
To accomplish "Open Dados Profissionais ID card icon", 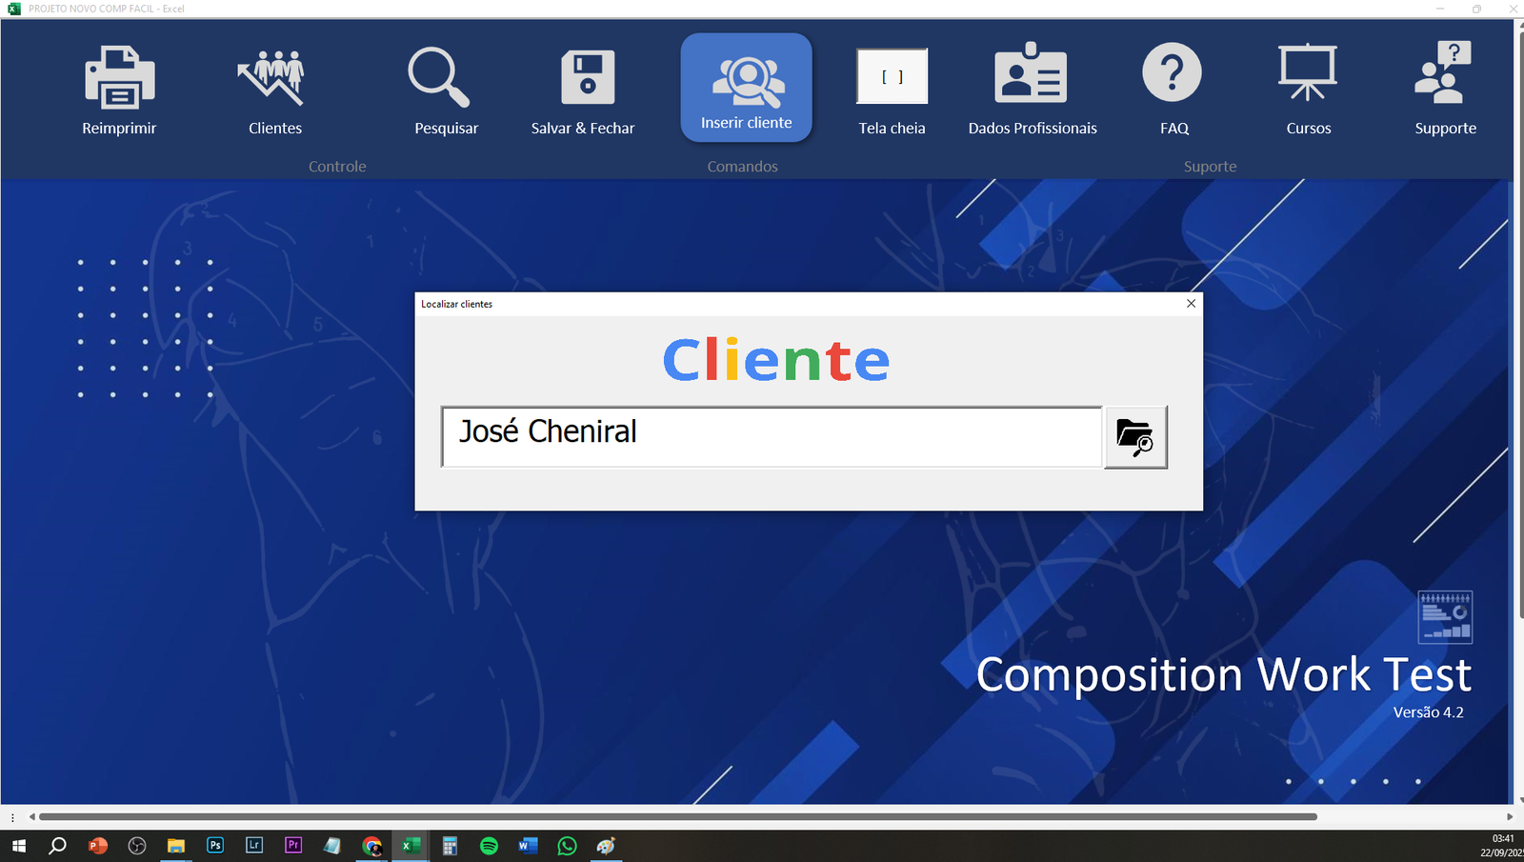I will point(1031,76).
